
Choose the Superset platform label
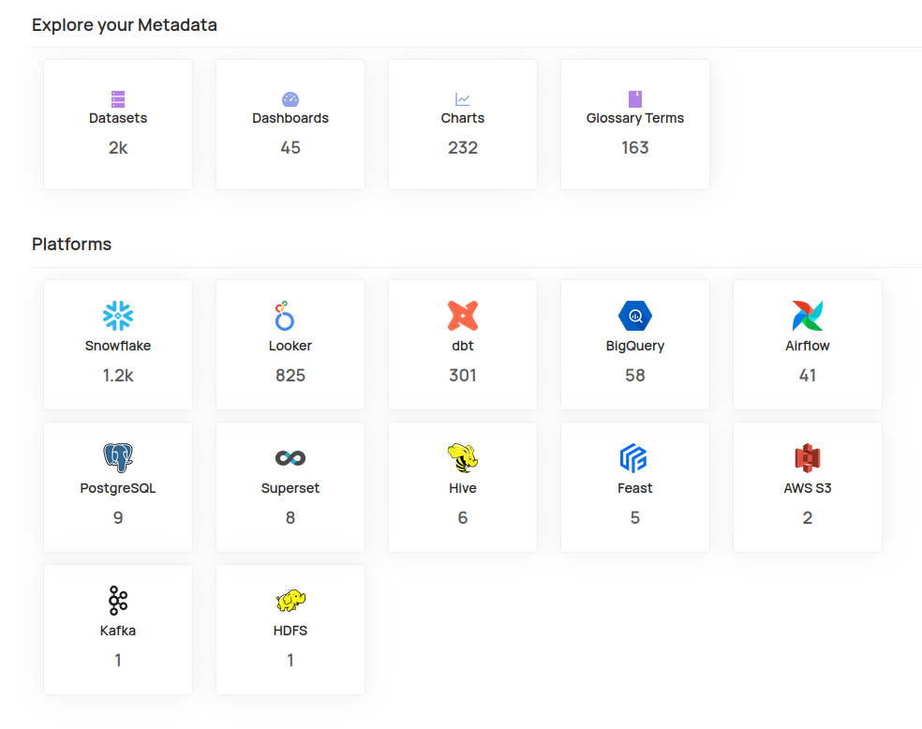click(x=290, y=488)
